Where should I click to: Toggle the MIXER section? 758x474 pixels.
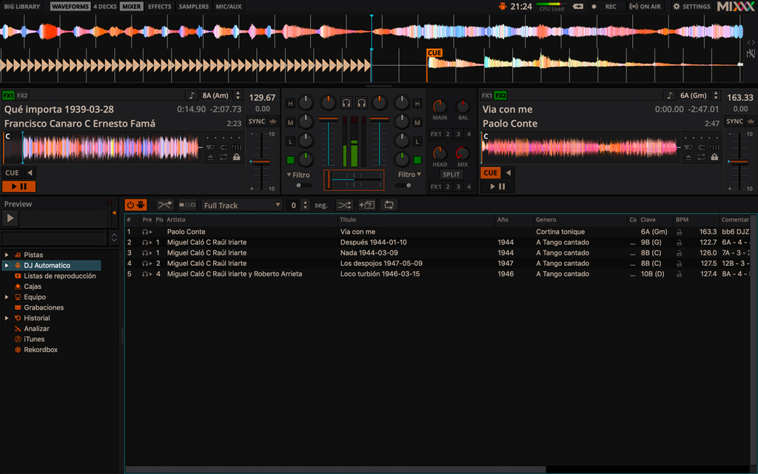pos(132,6)
